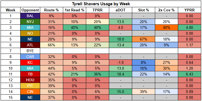Click the aDOT column header

point(121,10)
